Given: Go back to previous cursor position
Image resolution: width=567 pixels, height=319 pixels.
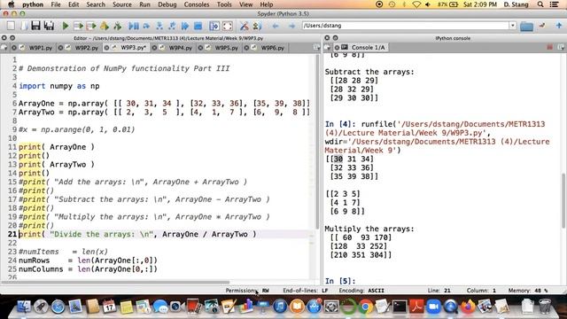Looking at the screenshot, I should [276, 26].
